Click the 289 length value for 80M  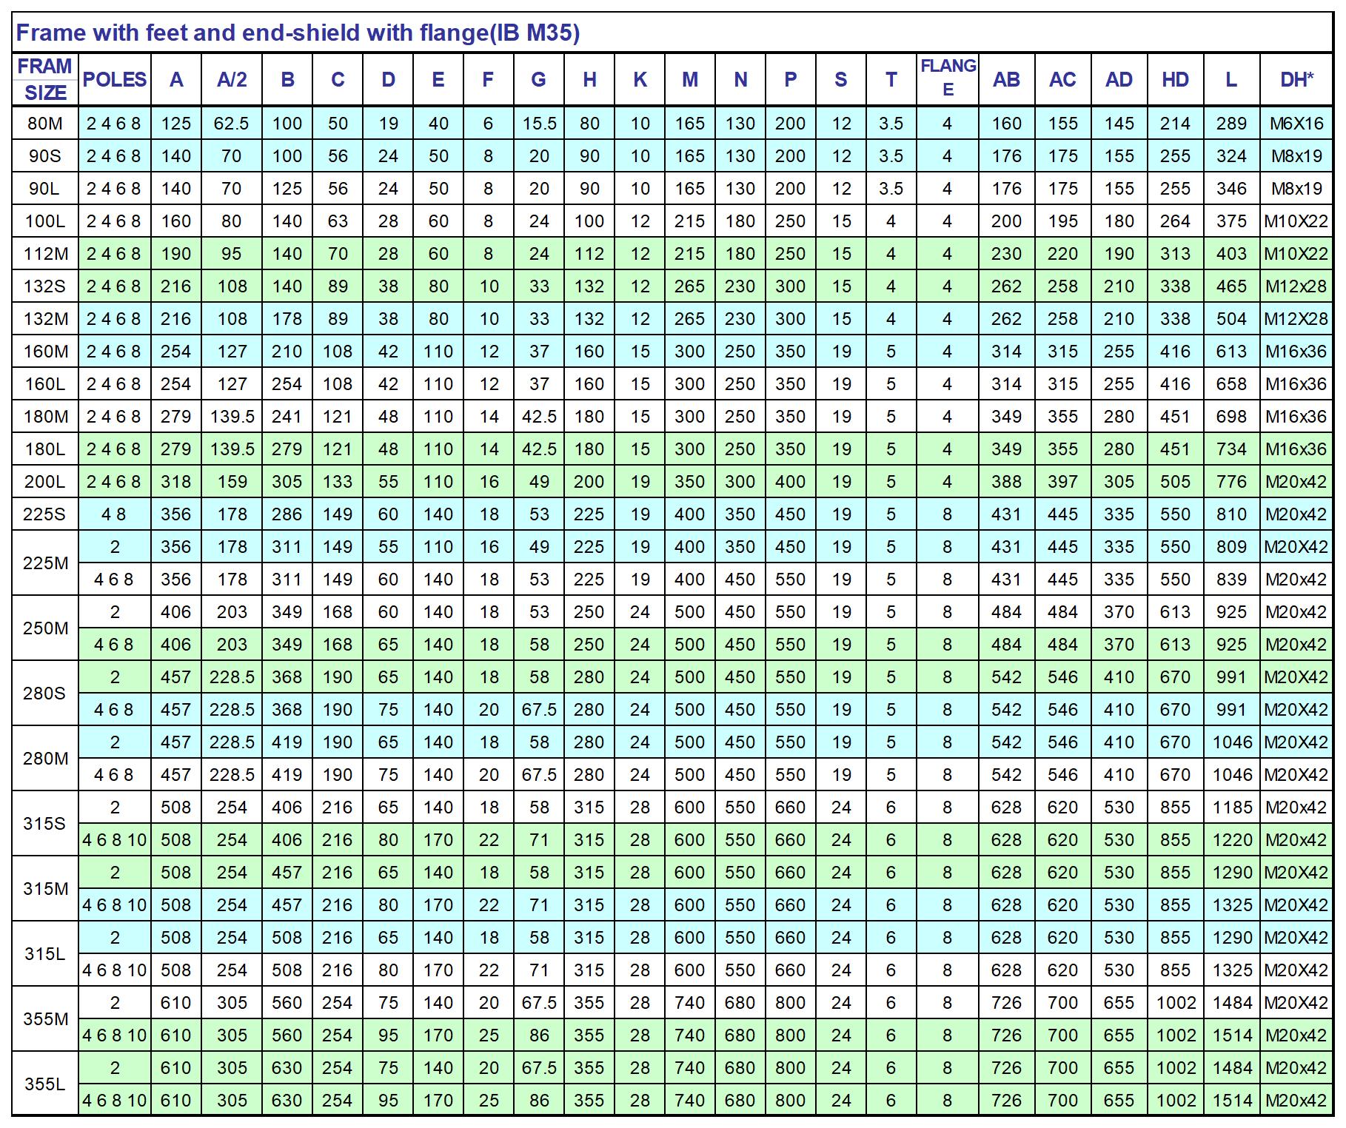pyautogui.click(x=1231, y=124)
